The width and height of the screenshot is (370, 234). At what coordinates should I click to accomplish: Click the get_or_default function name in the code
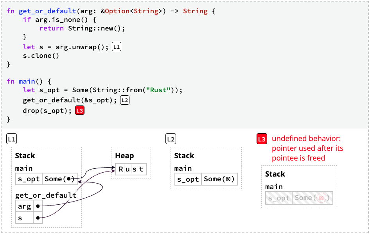47,11
